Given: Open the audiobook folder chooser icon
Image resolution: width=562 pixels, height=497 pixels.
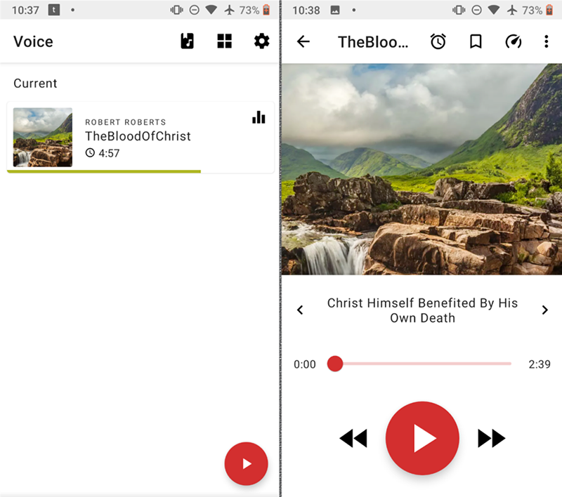Looking at the screenshot, I should 187,41.
